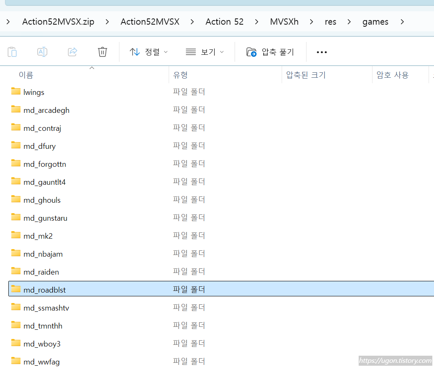Expand the chevron after MVSXh
This screenshot has height=372, width=434.
(312, 22)
